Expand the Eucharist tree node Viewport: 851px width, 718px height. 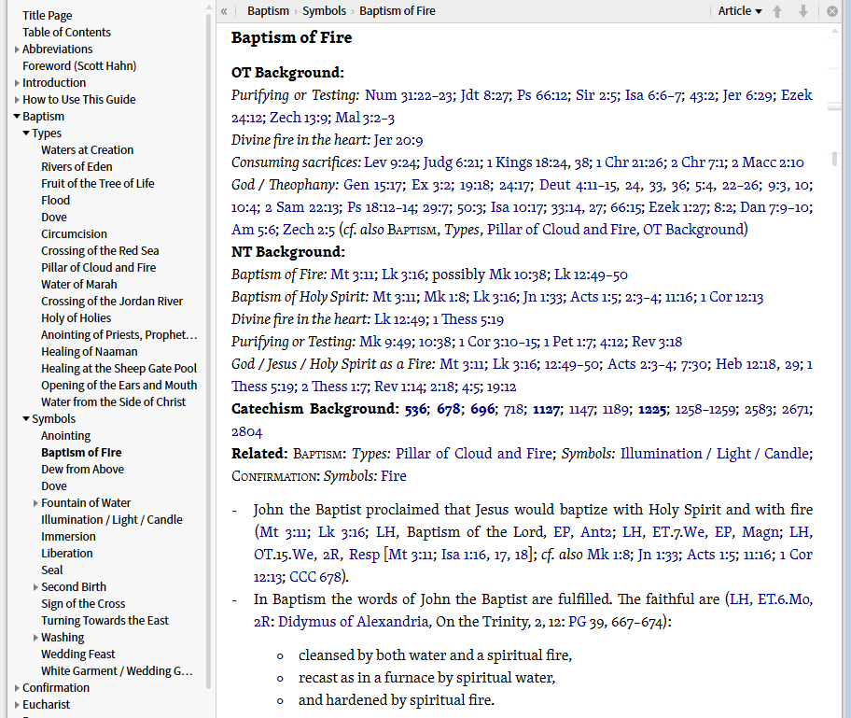click(x=17, y=705)
